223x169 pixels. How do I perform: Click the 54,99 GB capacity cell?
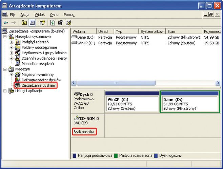coord(211,37)
